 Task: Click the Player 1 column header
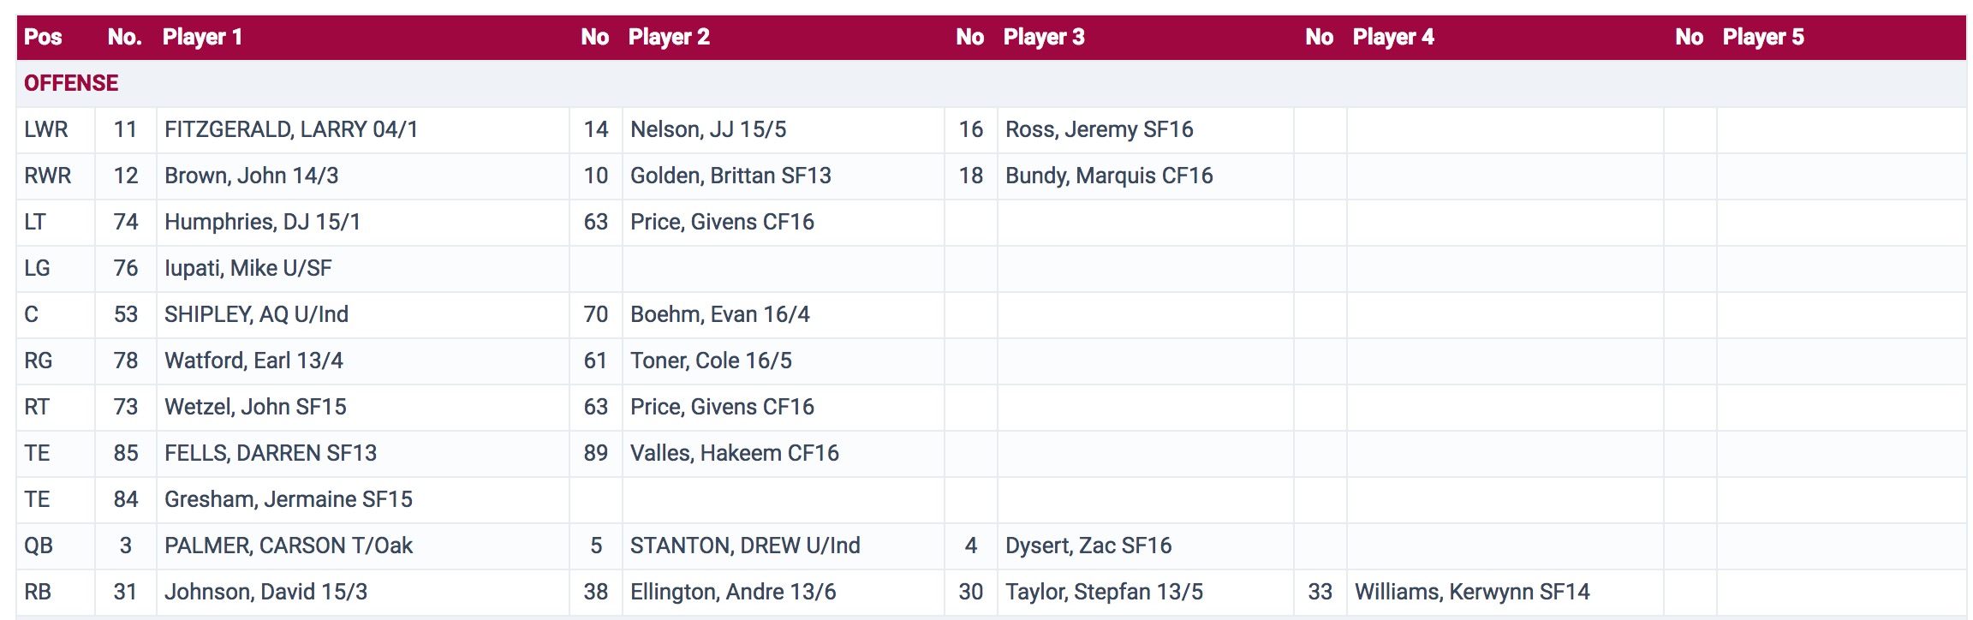[202, 37]
